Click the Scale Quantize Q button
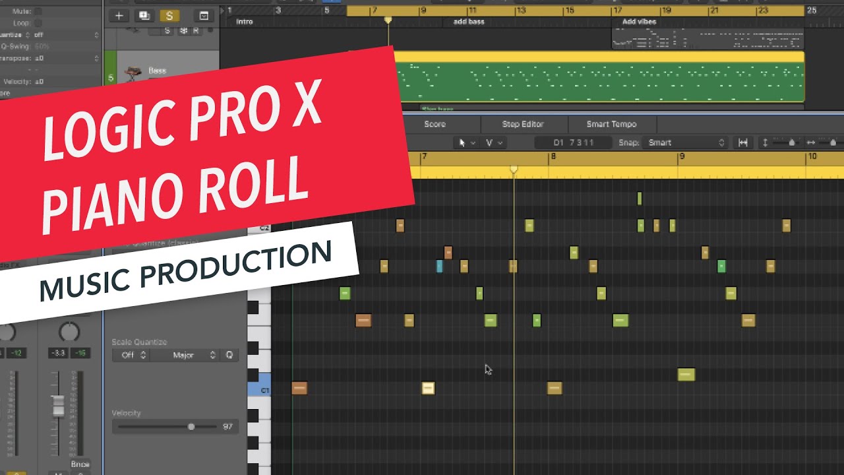The width and height of the screenshot is (844, 475). [229, 355]
